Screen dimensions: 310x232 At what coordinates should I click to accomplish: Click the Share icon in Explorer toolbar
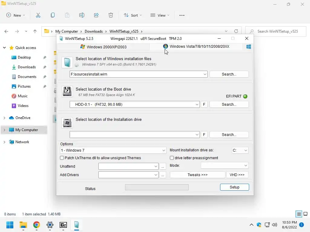click(96, 15)
